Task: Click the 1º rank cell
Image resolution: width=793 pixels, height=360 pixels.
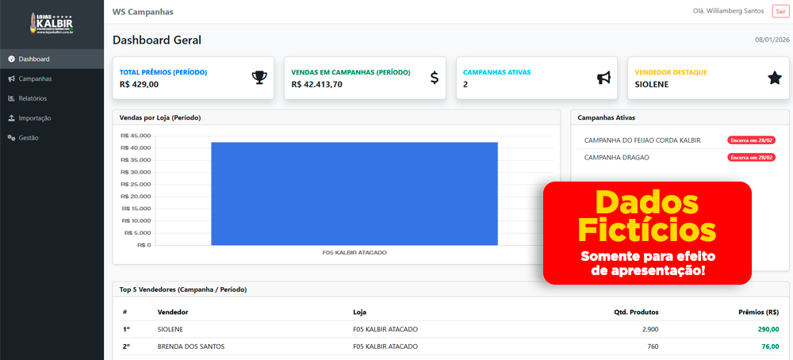Action: click(x=126, y=329)
